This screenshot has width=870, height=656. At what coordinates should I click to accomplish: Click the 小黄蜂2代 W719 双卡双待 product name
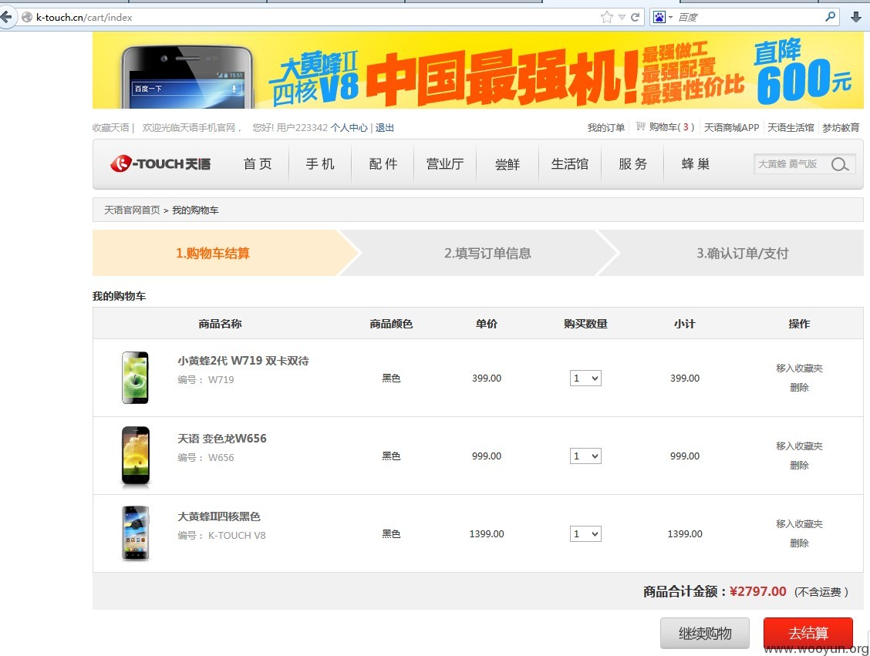(x=243, y=361)
